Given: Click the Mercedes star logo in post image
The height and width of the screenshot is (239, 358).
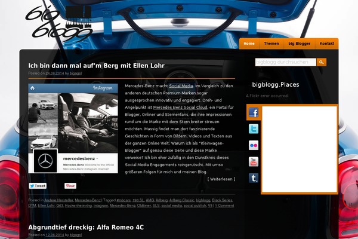Looking at the screenshot, I should coord(45,161).
